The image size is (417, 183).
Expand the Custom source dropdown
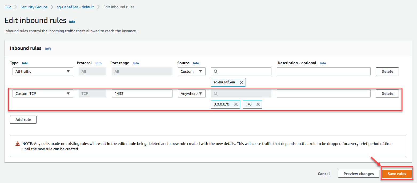pyautogui.click(x=191, y=71)
